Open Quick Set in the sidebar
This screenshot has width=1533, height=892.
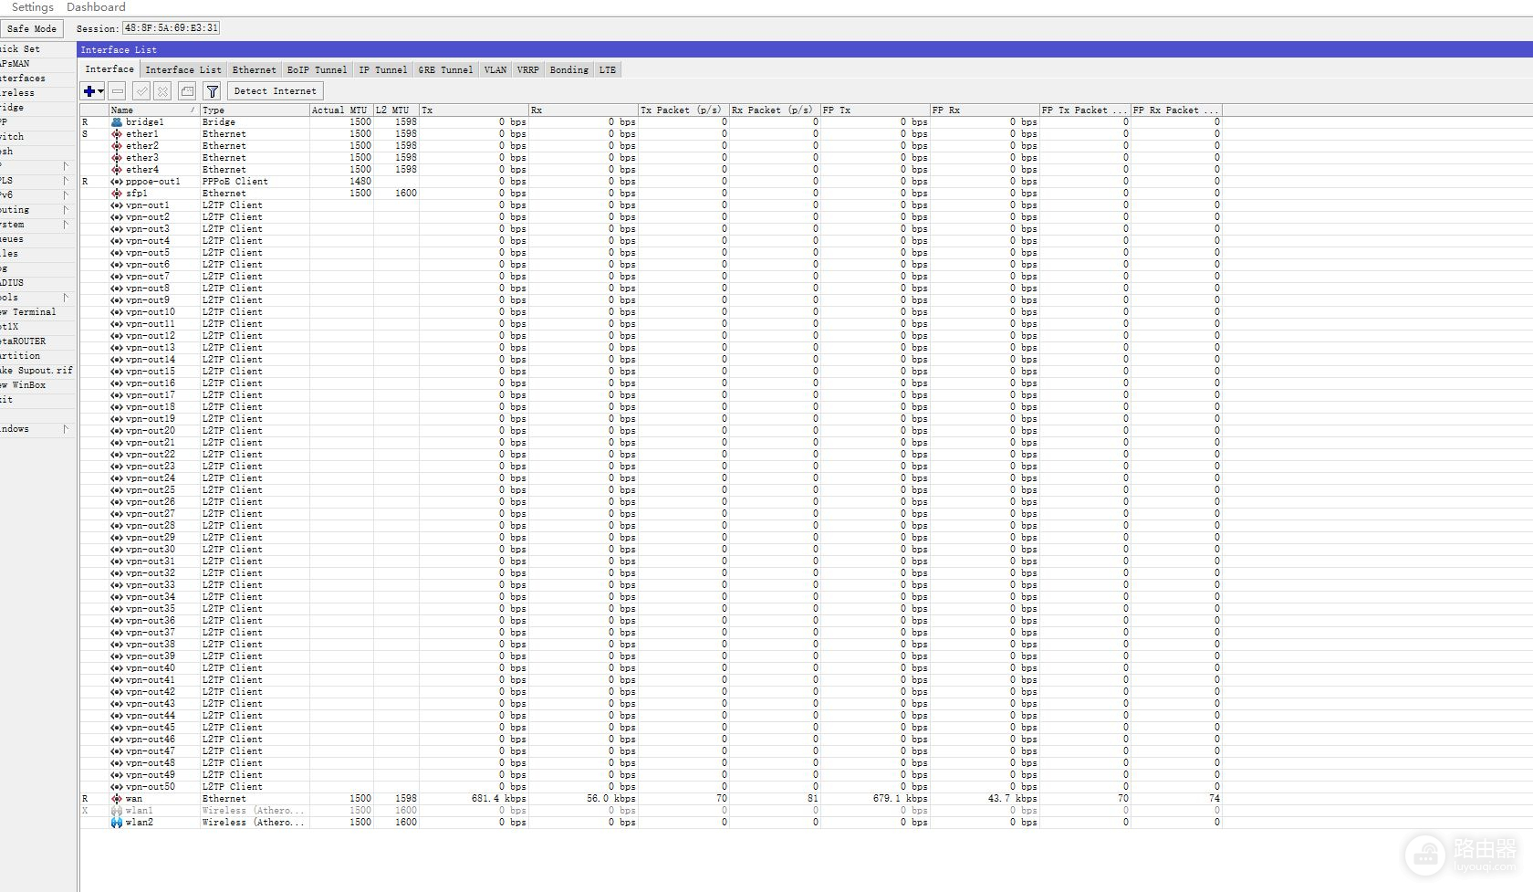[20, 49]
